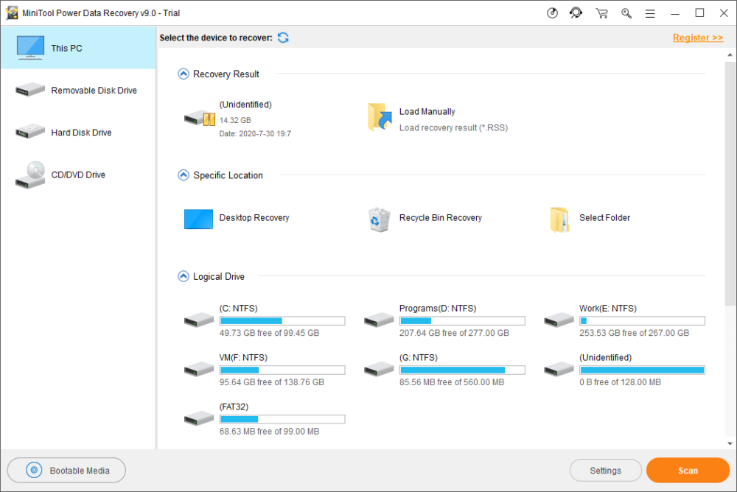Click '253.53 GB free of 267.00 GB' text
737x492 pixels.
pyautogui.click(x=634, y=333)
